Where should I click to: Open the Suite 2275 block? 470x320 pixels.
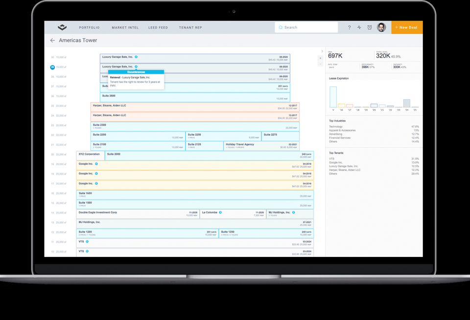pos(280,136)
